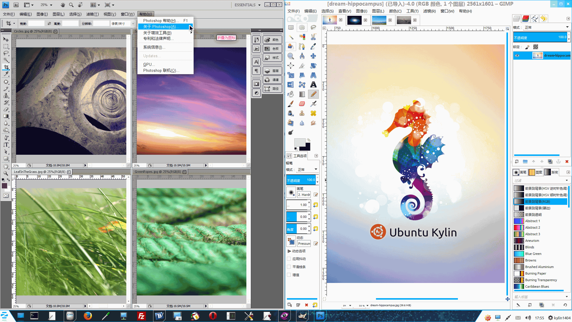Open Photoshop's Channels panel button (通道)

[272, 80]
